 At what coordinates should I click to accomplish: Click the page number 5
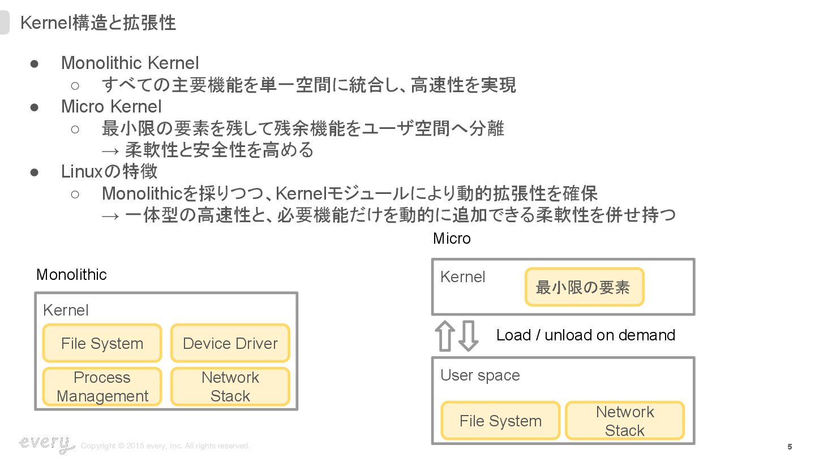pyautogui.click(x=790, y=447)
